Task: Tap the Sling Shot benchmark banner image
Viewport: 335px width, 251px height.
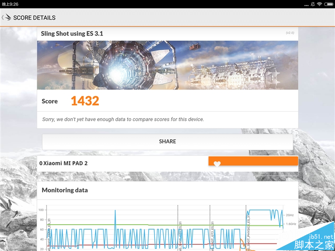Action: pyautogui.click(x=167, y=65)
